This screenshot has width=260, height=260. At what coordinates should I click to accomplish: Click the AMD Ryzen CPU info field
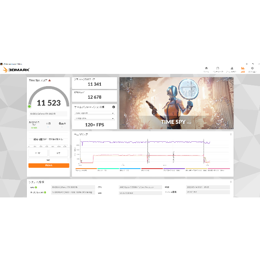(x=140, y=187)
